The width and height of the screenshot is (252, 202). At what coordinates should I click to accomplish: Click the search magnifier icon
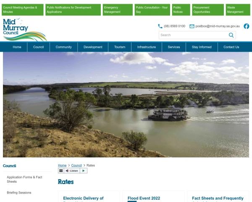click(x=231, y=35)
